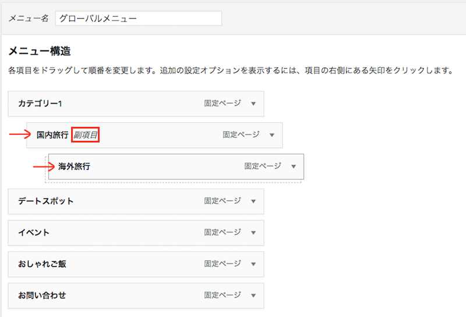
Task: Click the メニュー構造 heading
Action: 40,52
